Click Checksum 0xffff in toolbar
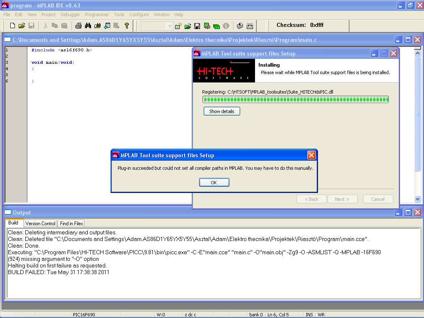Image resolution: width=424 pixels, height=318 pixels. pos(300,25)
